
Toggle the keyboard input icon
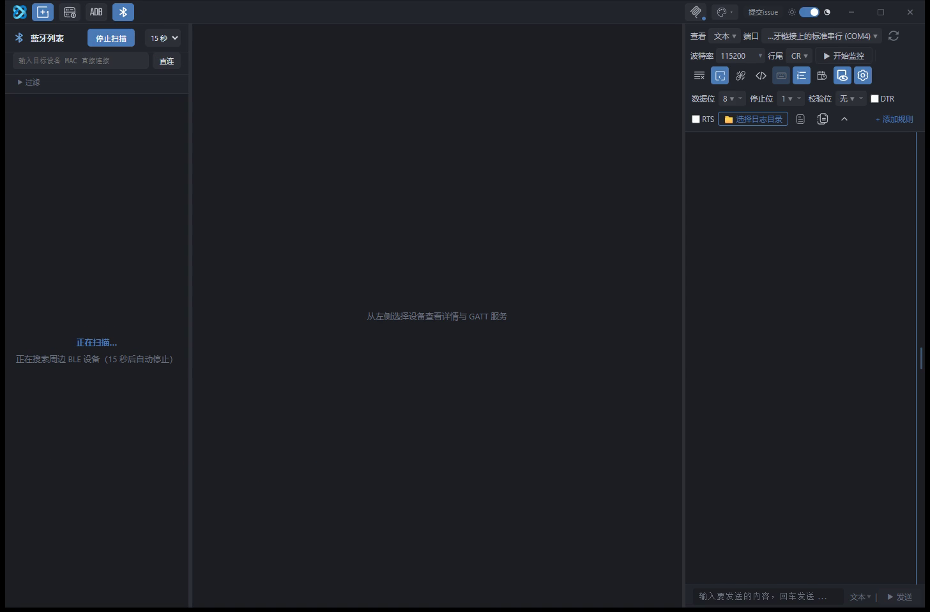[781, 75]
